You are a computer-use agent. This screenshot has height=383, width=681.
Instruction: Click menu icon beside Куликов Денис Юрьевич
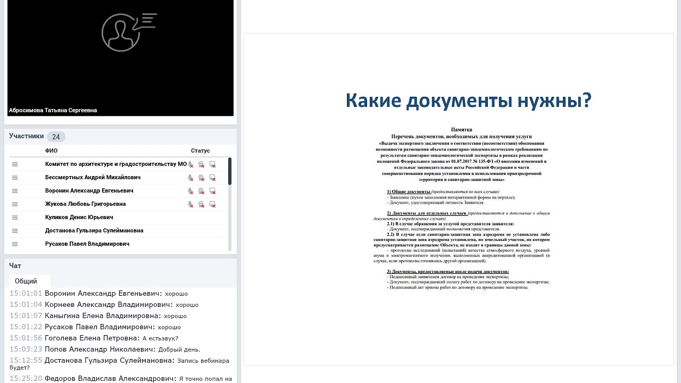click(15, 218)
